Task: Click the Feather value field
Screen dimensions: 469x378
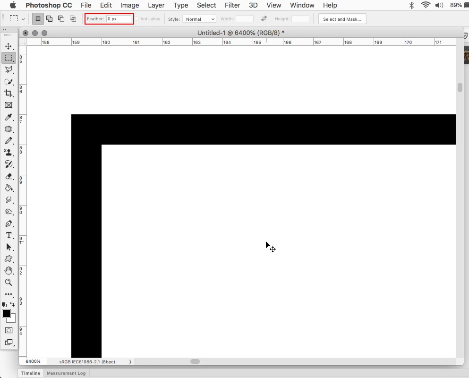Action: pos(119,19)
